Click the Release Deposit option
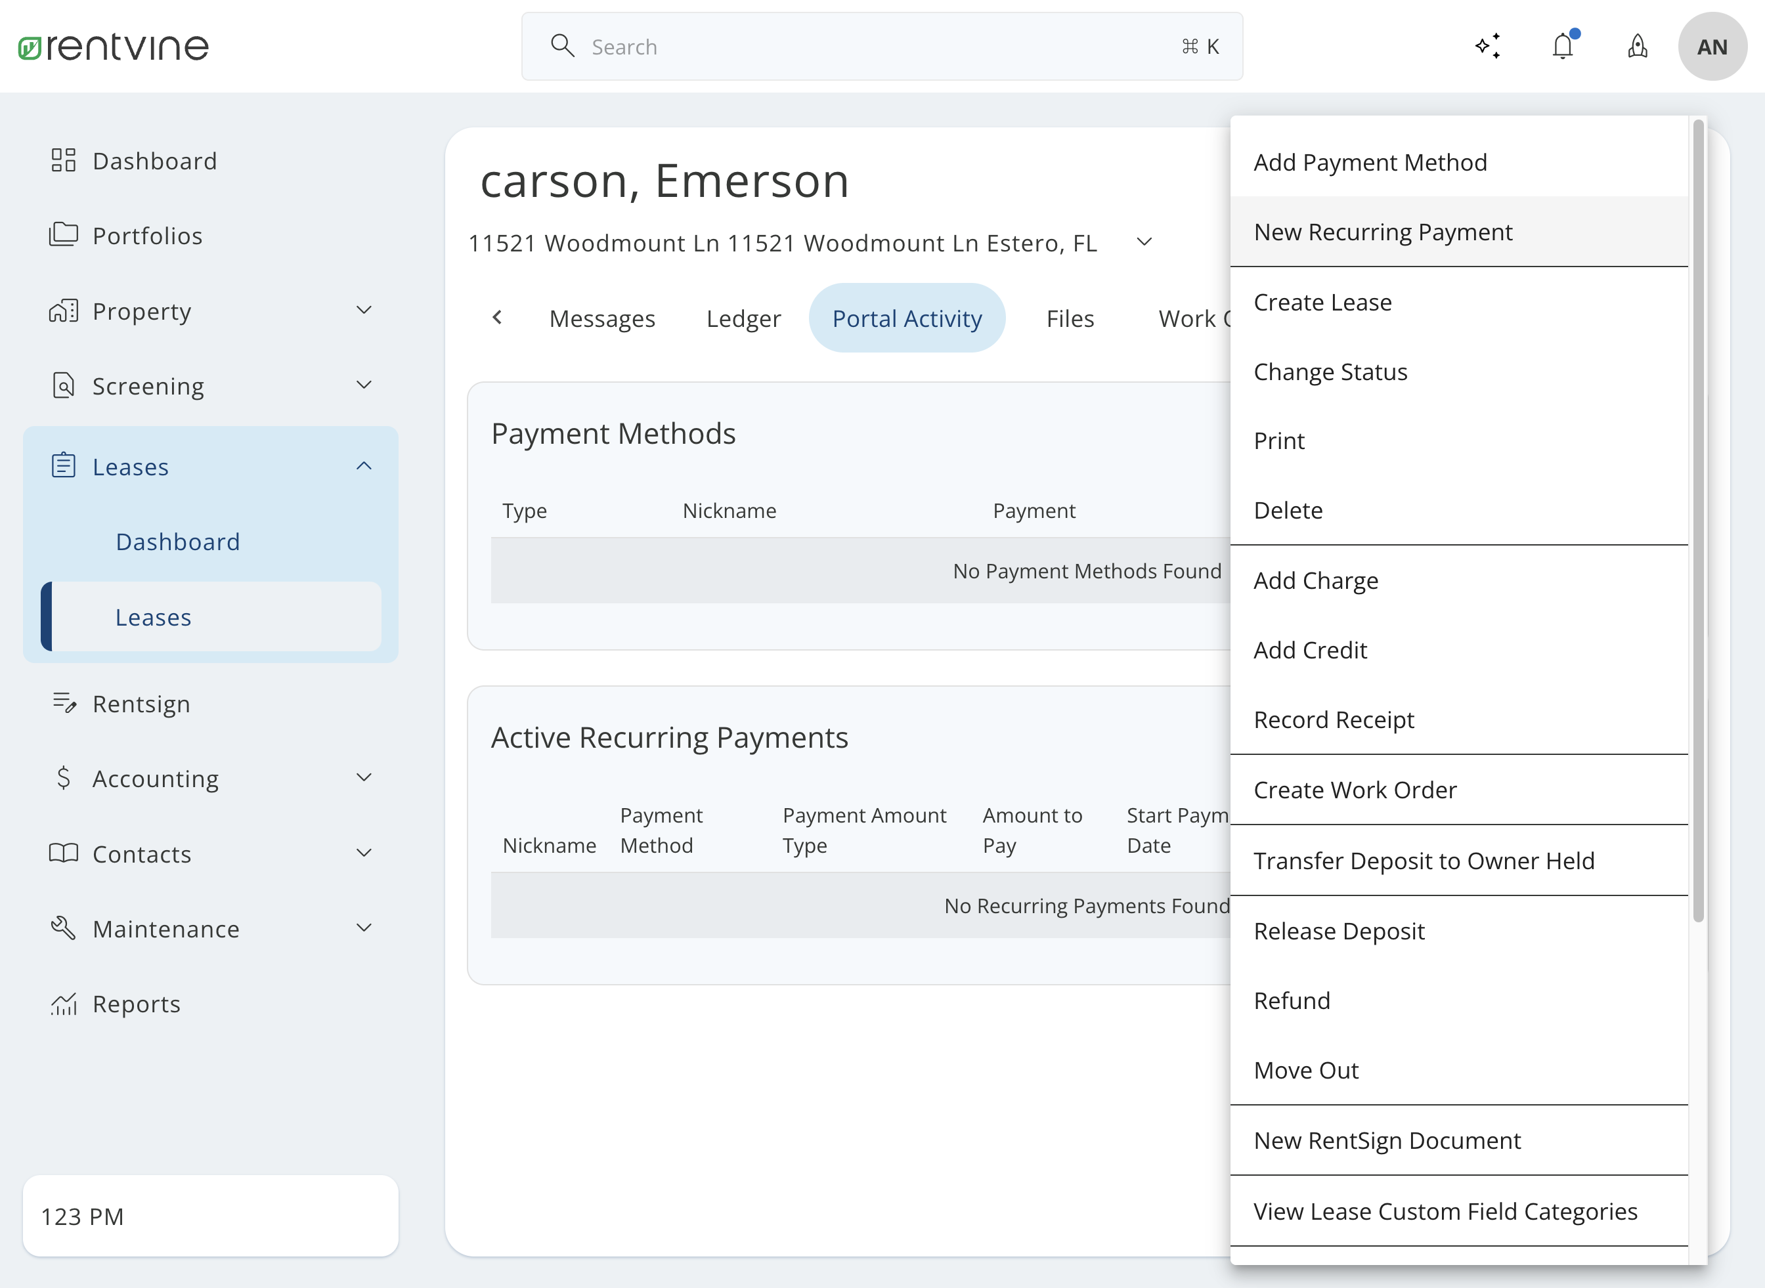Viewport: 1765px width, 1288px height. click(1339, 930)
